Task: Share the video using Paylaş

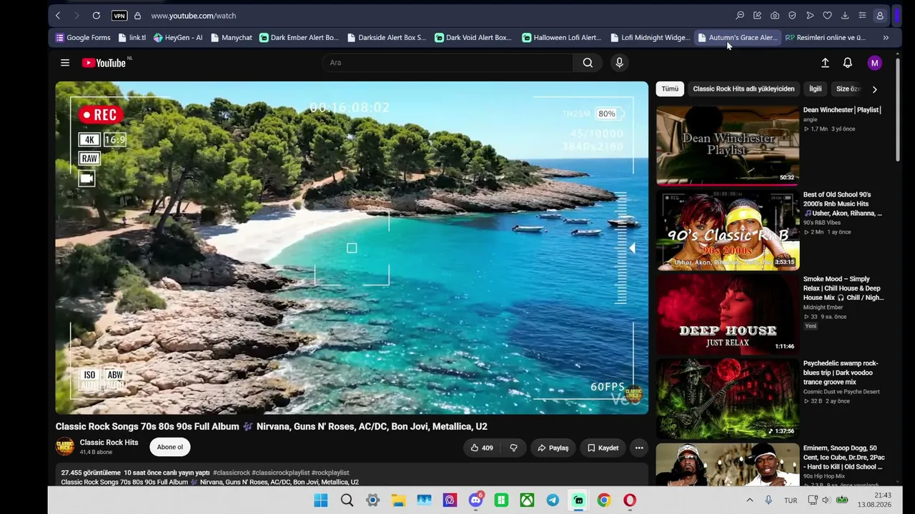Action: (x=553, y=448)
